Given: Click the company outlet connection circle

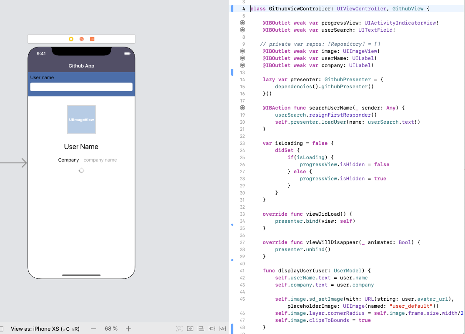Looking at the screenshot, I should [242, 65].
